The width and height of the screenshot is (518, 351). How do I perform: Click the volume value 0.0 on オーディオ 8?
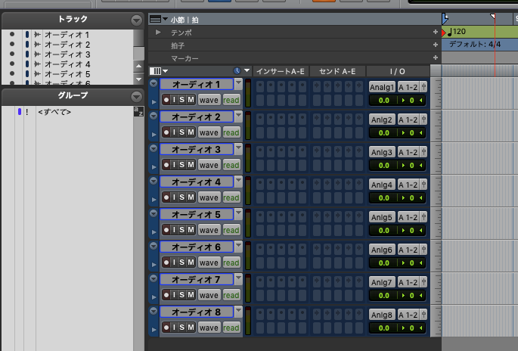point(383,328)
